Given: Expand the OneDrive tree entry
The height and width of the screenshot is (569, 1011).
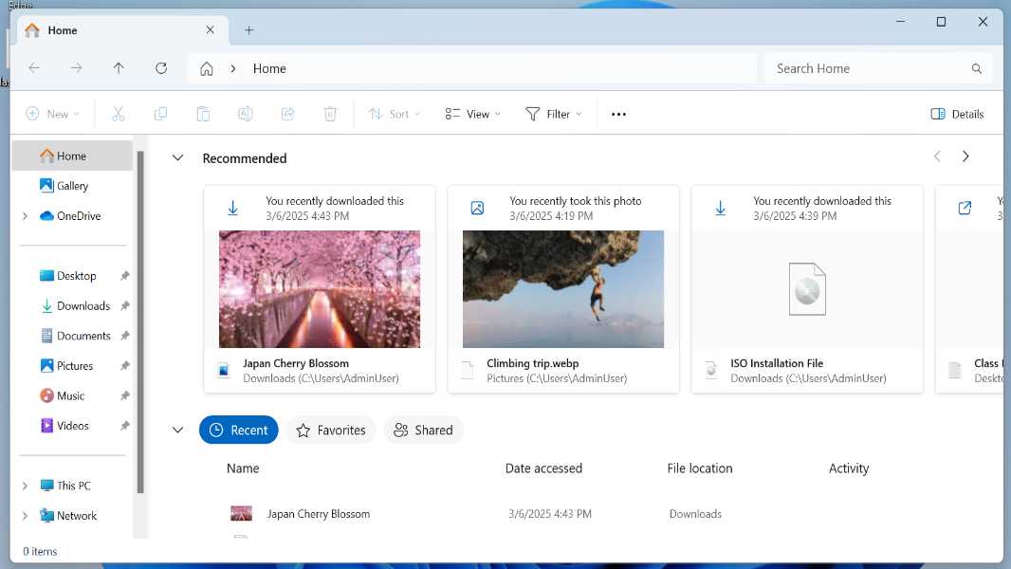Looking at the screenshot, I should [x=25, y=215].
